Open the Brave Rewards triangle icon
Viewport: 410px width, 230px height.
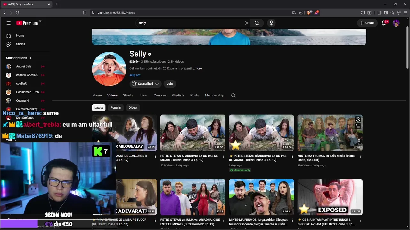click(x=316, y=13)
